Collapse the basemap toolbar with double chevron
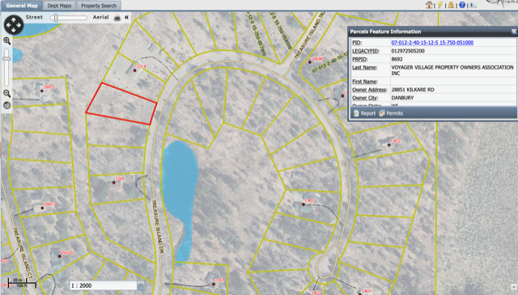The height and width of the screenshot is (295, 518). click(126, 18)
